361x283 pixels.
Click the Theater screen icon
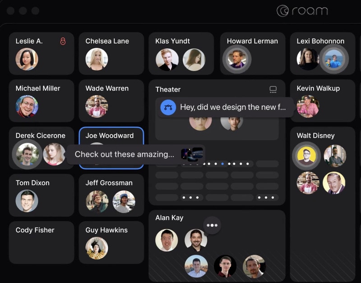click(x=273, y=90)
